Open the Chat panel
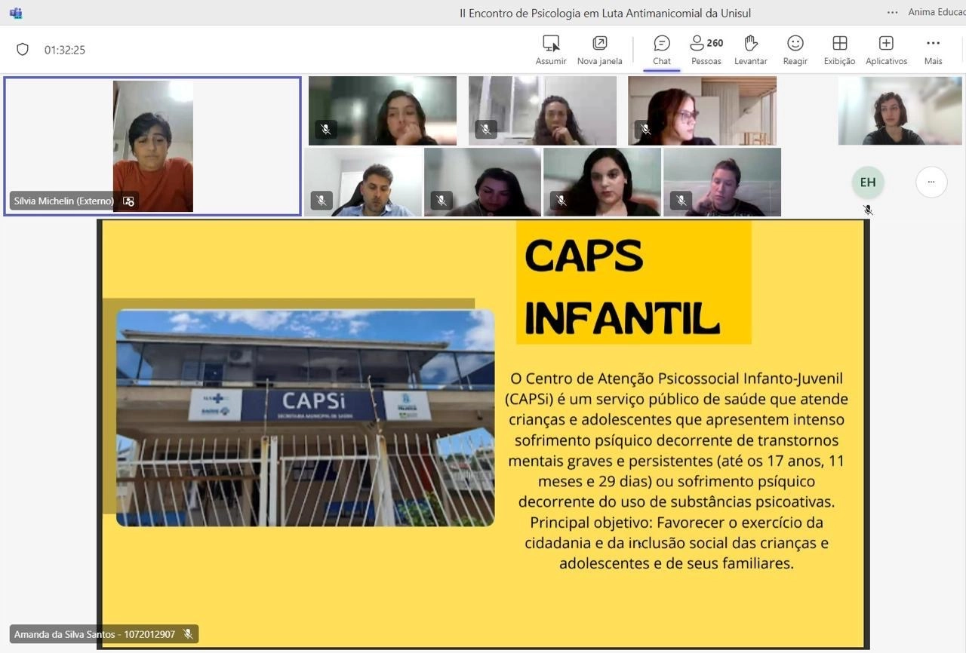The width and height of the screenshot is (966, 653). pyautogui.click(x=662, y=50)
